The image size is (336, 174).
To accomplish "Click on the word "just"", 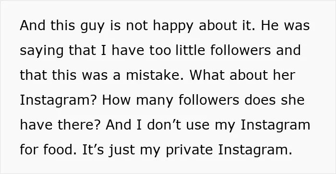I will [122, 150].
